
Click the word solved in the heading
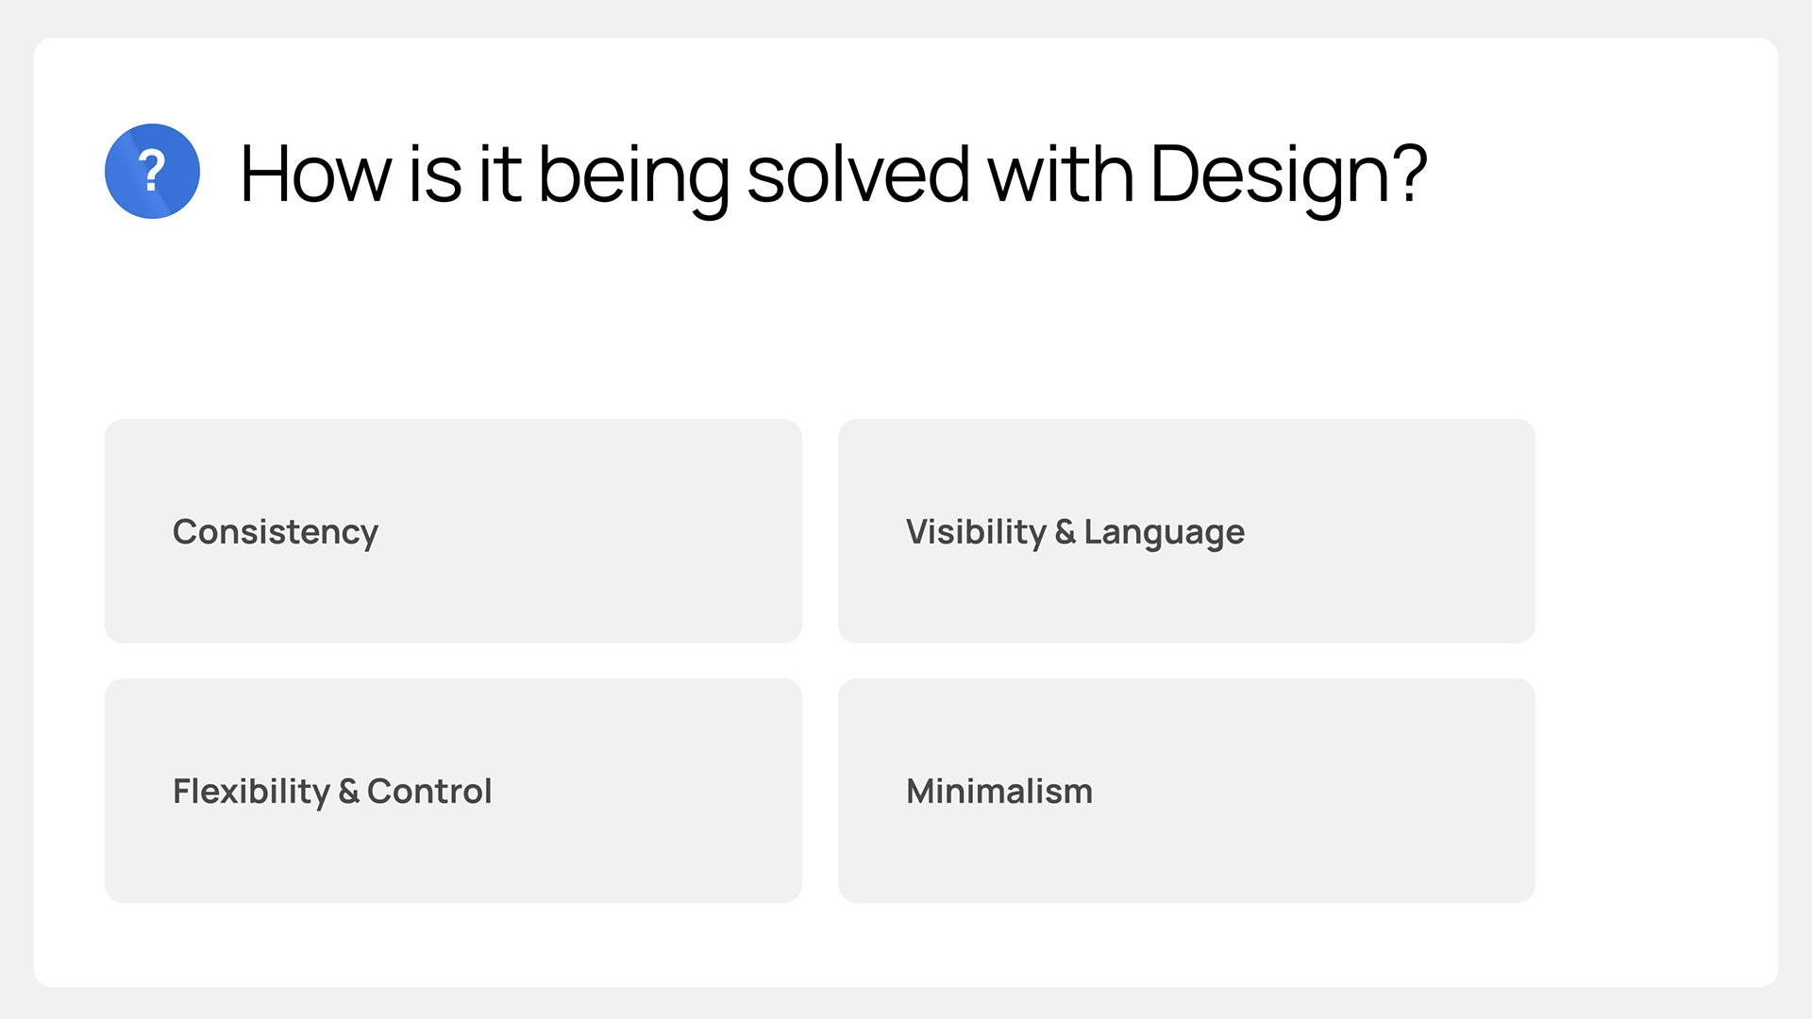tap(858, 174)
